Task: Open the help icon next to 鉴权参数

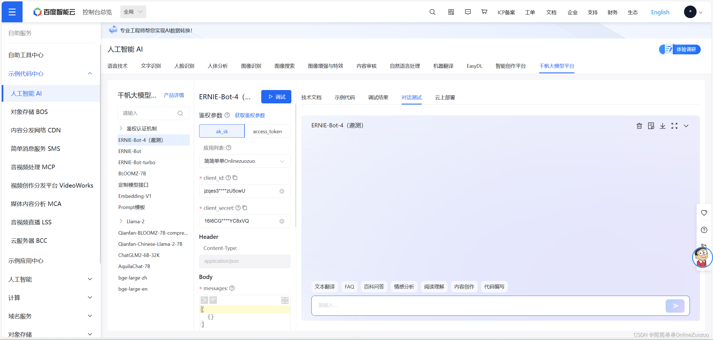Action: point(227,115)
